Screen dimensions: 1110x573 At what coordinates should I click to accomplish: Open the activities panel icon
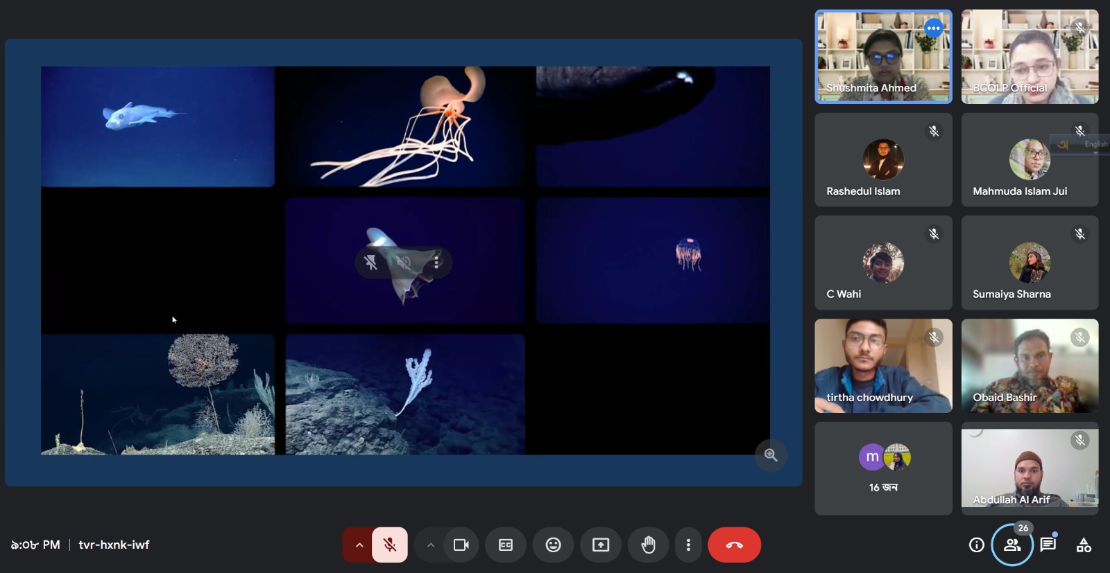[x=1084, y=545]
